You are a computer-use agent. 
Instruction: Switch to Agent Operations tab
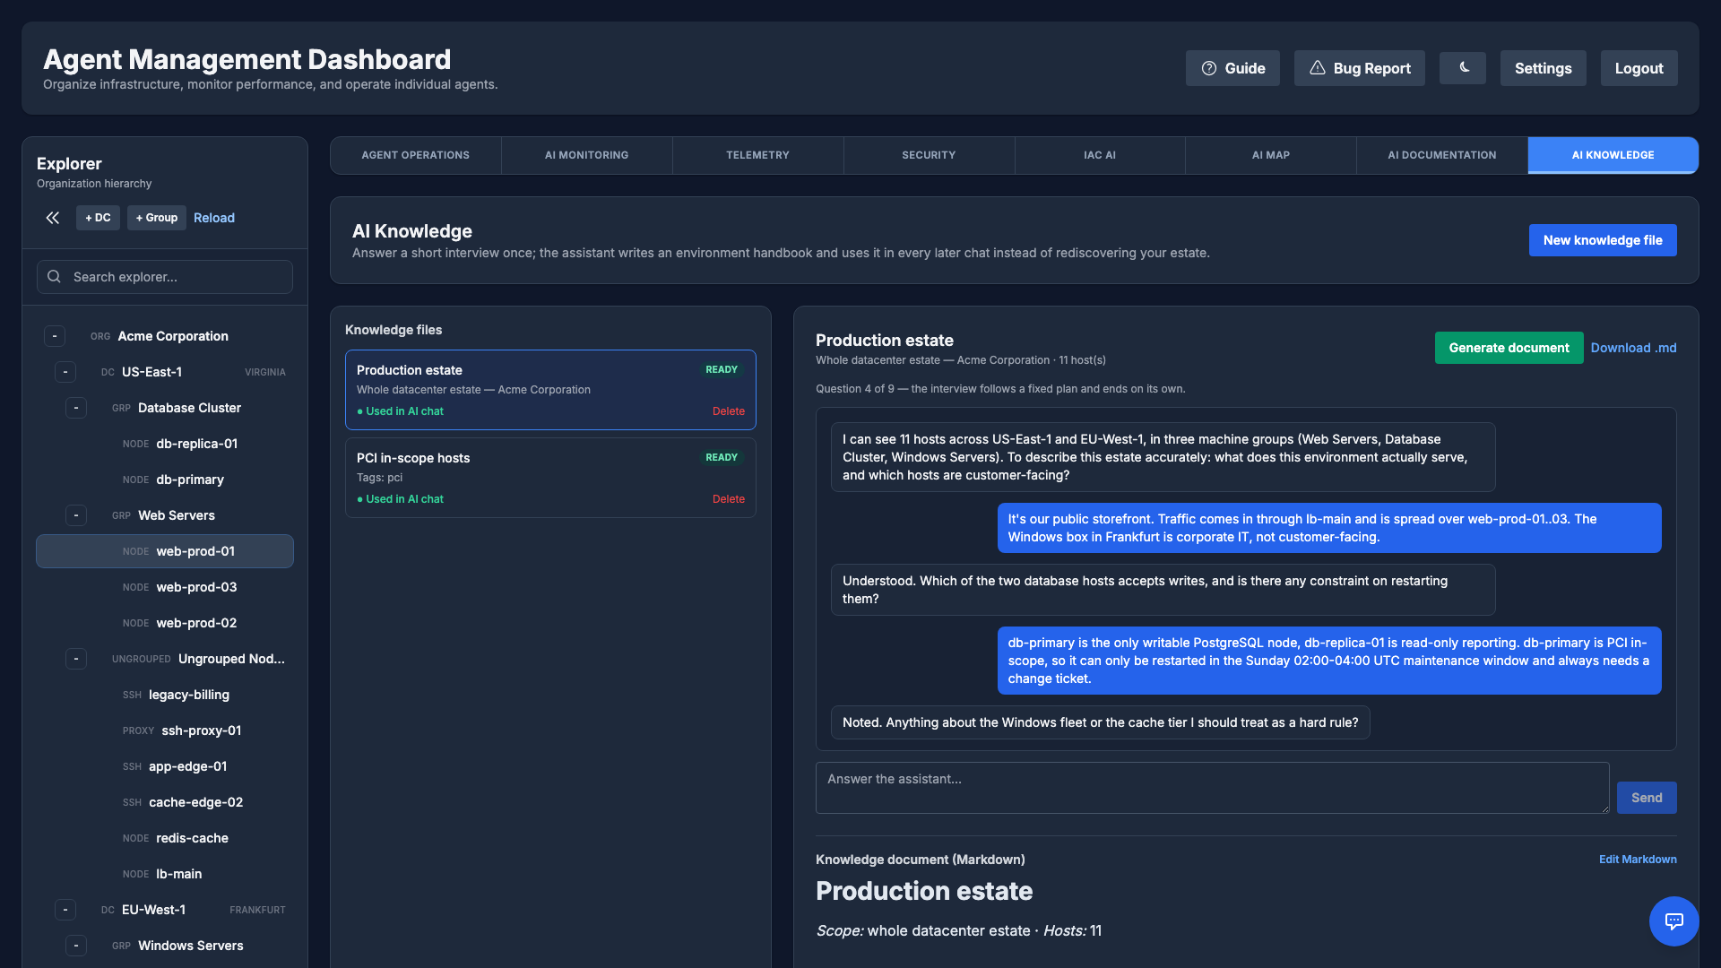coord(416,155)
